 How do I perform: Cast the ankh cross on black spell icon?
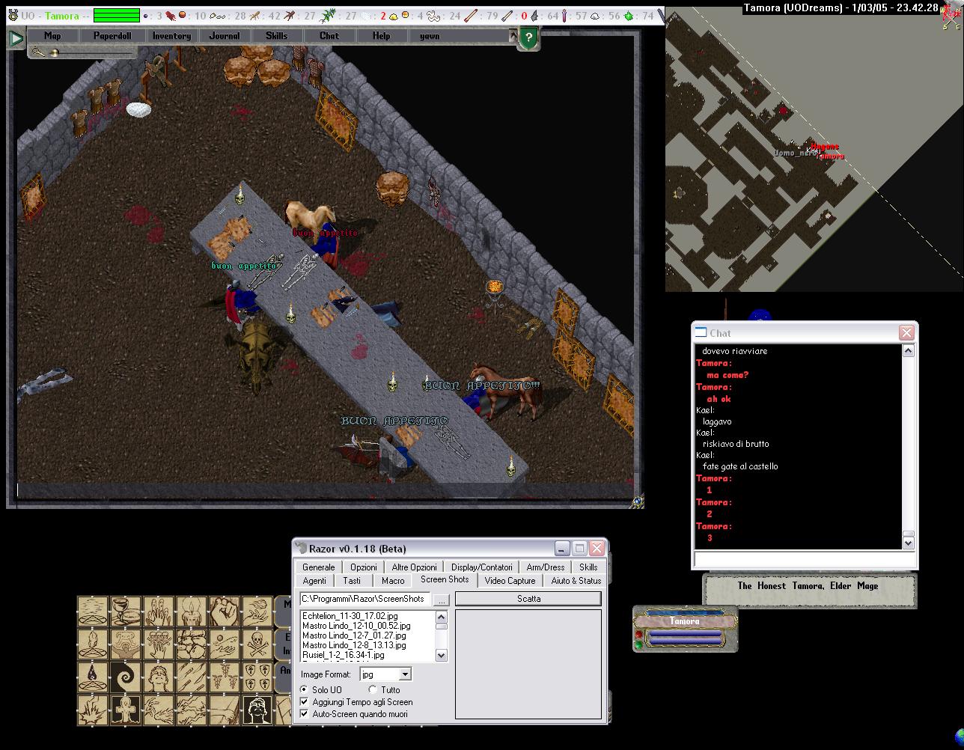coord(126,710)
